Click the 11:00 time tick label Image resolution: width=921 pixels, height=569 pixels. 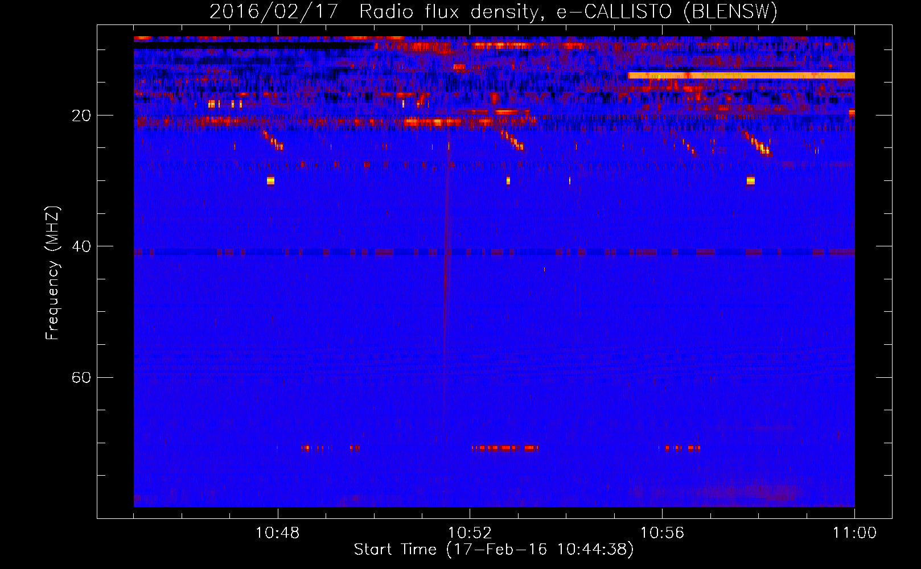[x=854, y=533]
